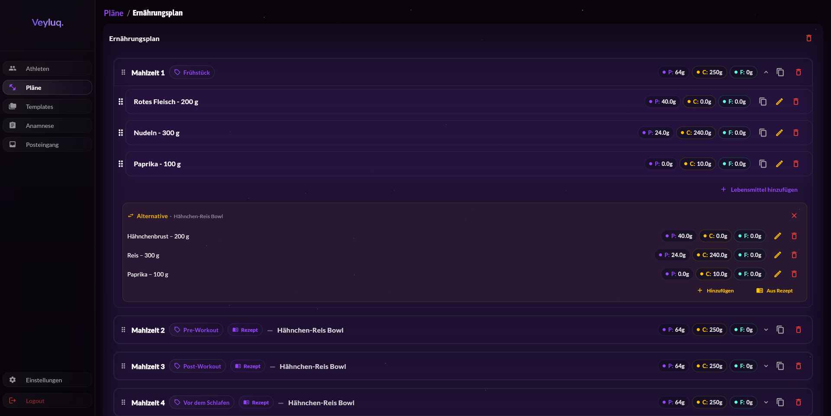The width and height of the screenshot is (831, 416).
Task: Delete the entire Ernährungsplan with trash icon
Action: coord(808,38)
